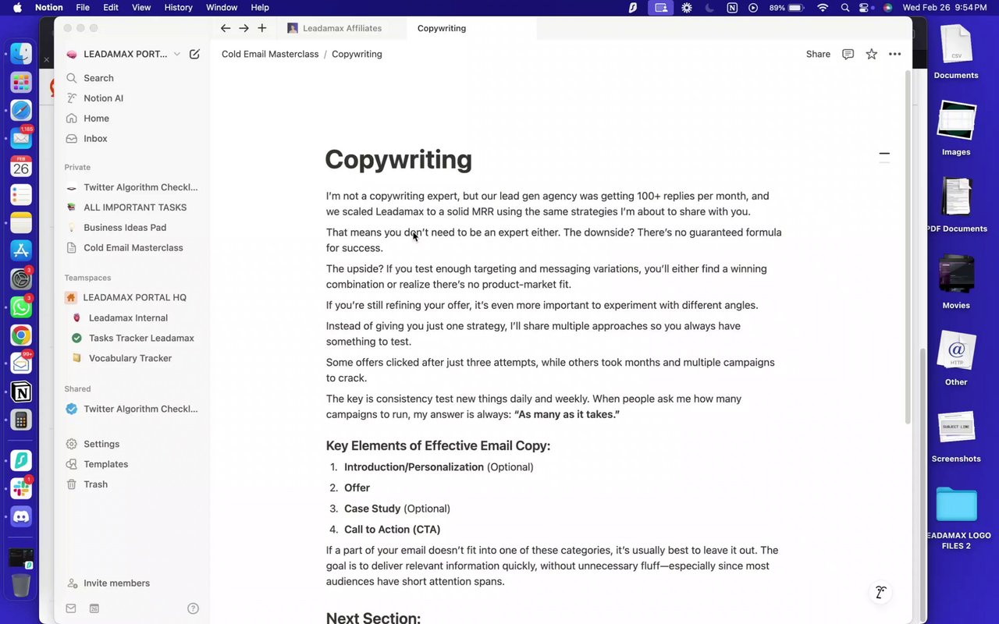The height and width of the screenshot is (624, 999).
Task: Click the Shared section header
Action: pyautogui.click(x=77, y=388)
